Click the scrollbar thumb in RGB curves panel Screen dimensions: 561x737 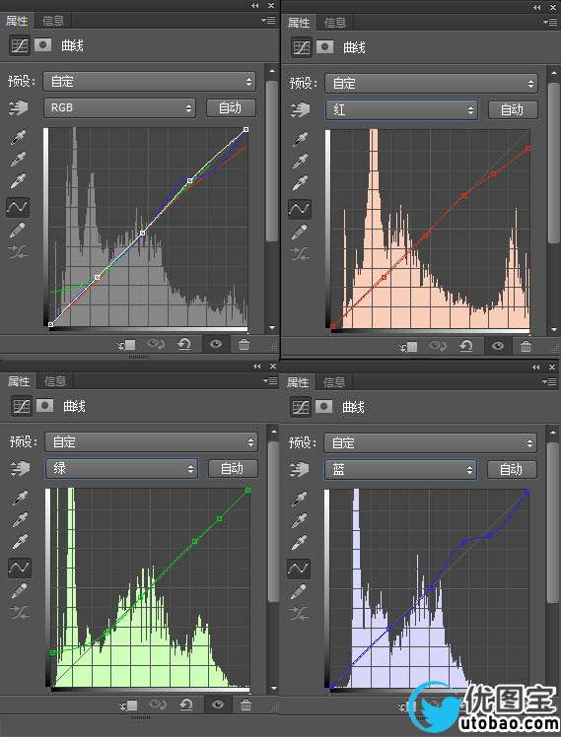pos(272,161)
